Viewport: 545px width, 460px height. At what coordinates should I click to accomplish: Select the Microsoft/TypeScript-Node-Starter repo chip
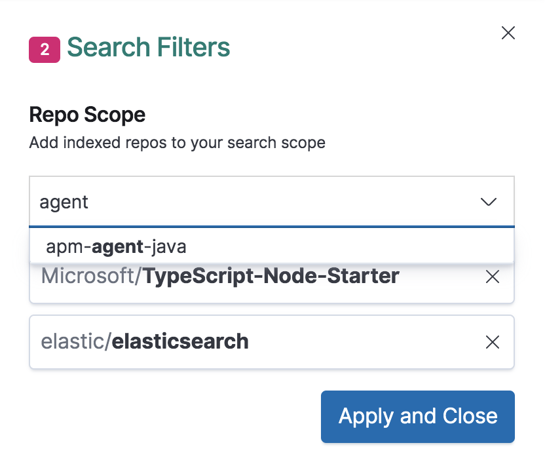coord(219,276)
